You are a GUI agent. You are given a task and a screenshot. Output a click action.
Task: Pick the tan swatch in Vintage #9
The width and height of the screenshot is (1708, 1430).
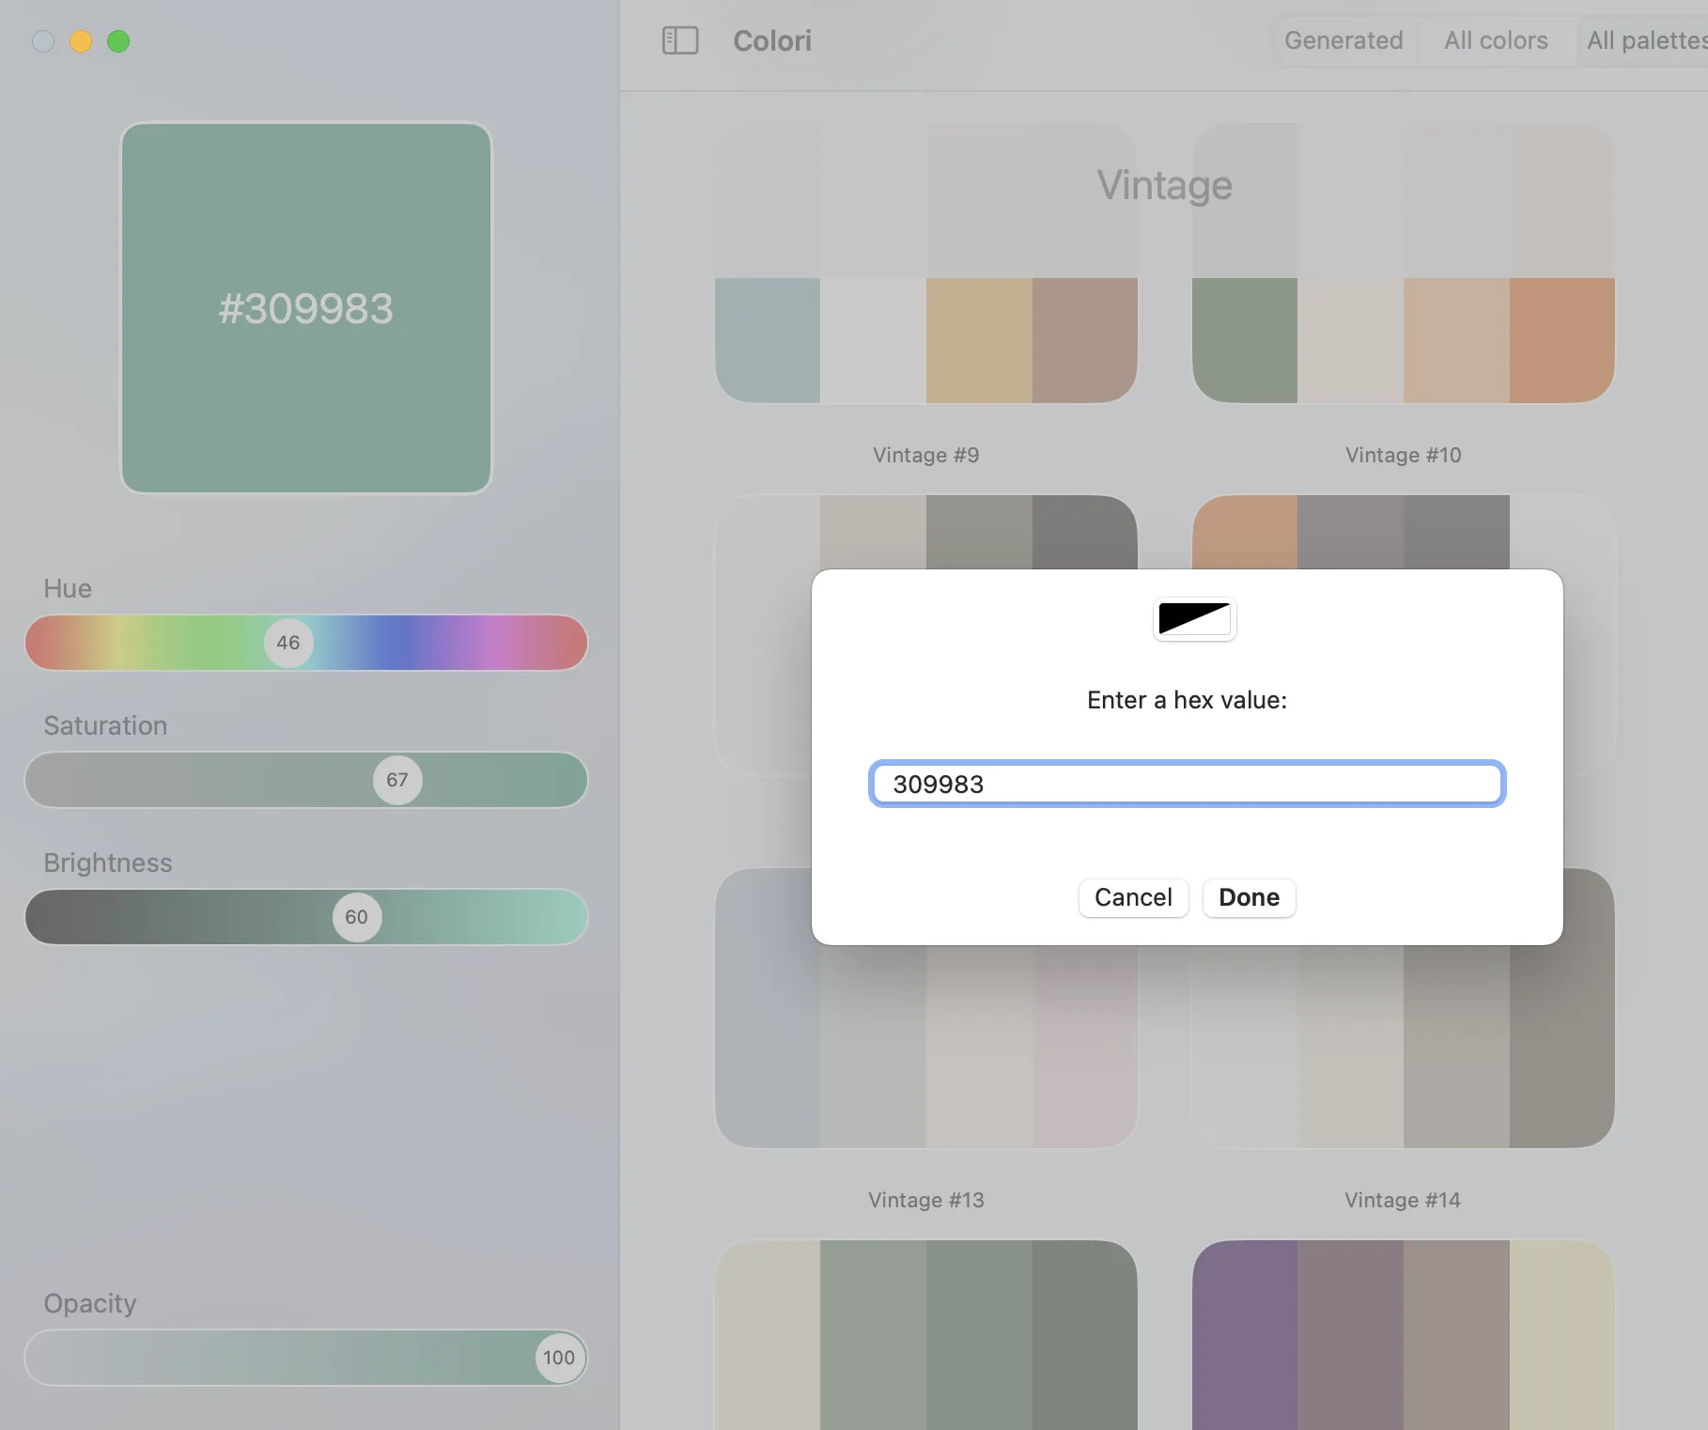pos(979,340)
